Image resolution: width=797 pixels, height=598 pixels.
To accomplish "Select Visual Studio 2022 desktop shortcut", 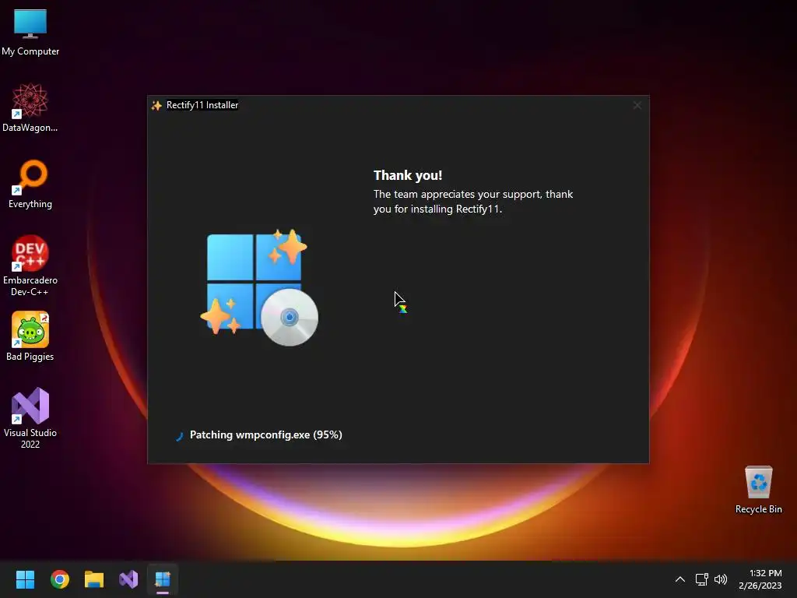I will click(30, 418).
